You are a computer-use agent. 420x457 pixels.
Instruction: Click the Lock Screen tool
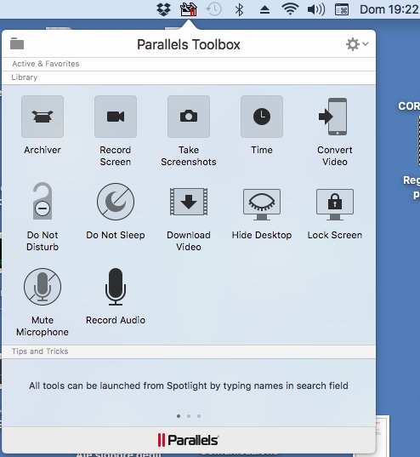tap(335, 204)
